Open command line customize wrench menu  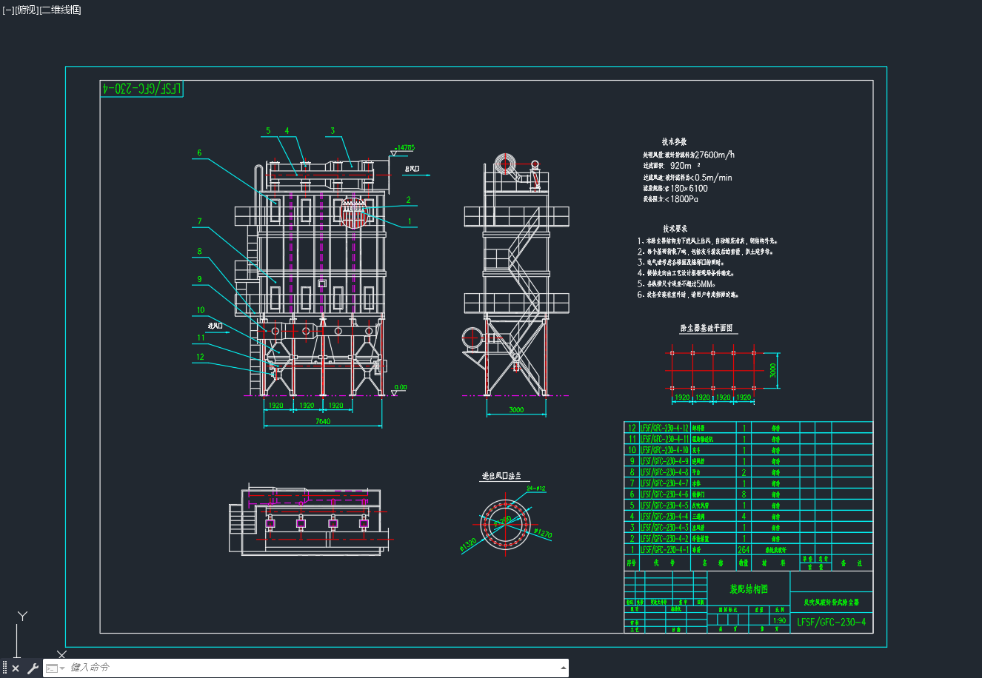[x=33, y=668]
